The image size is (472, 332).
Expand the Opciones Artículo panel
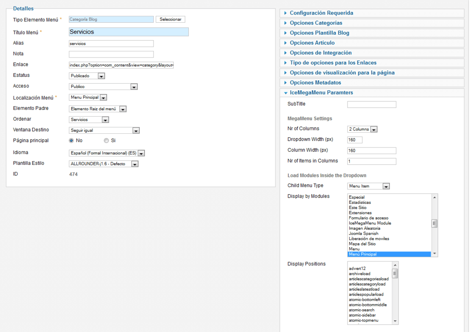click(x=372, y=43)
